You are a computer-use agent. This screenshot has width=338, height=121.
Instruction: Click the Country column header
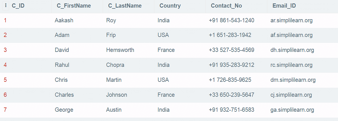(170, 6)
